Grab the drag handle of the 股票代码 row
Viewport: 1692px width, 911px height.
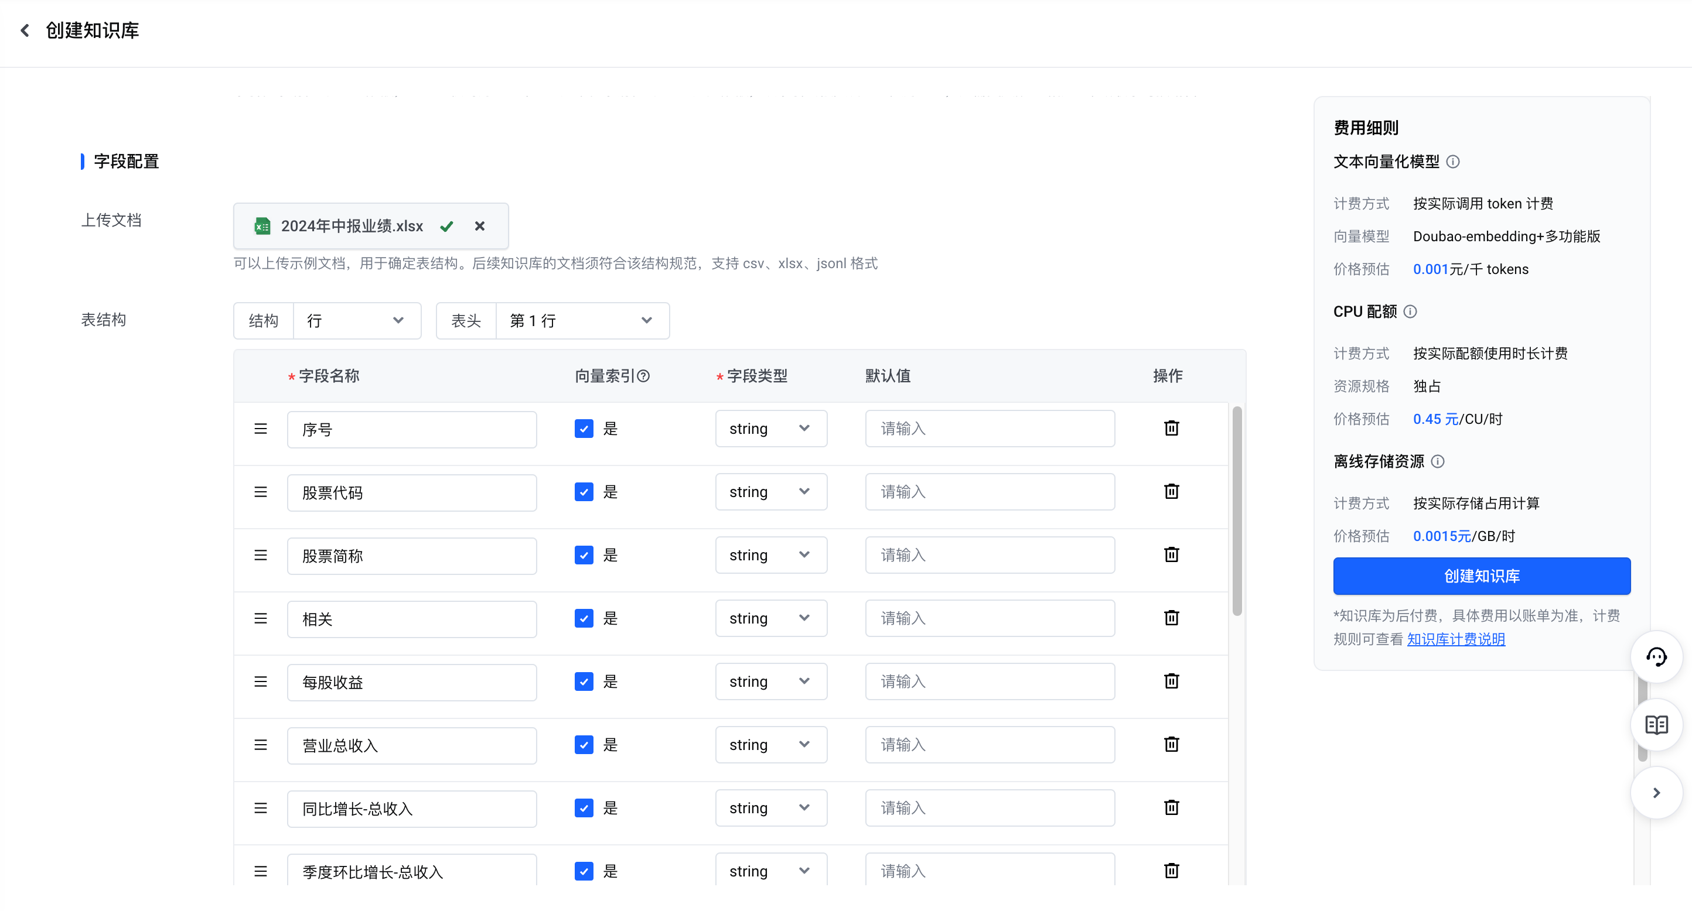261,492
